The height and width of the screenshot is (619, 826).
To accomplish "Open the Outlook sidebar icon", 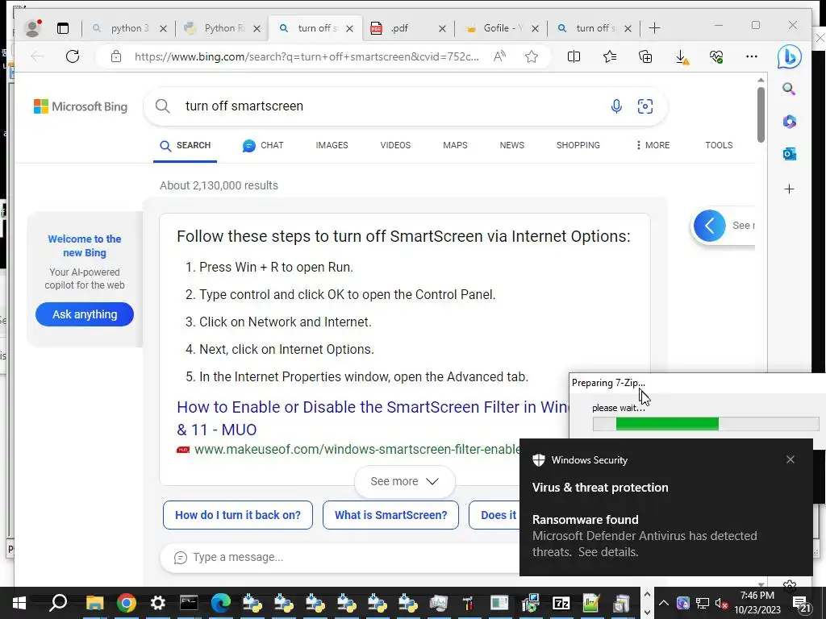I will (x=789, y=154).
